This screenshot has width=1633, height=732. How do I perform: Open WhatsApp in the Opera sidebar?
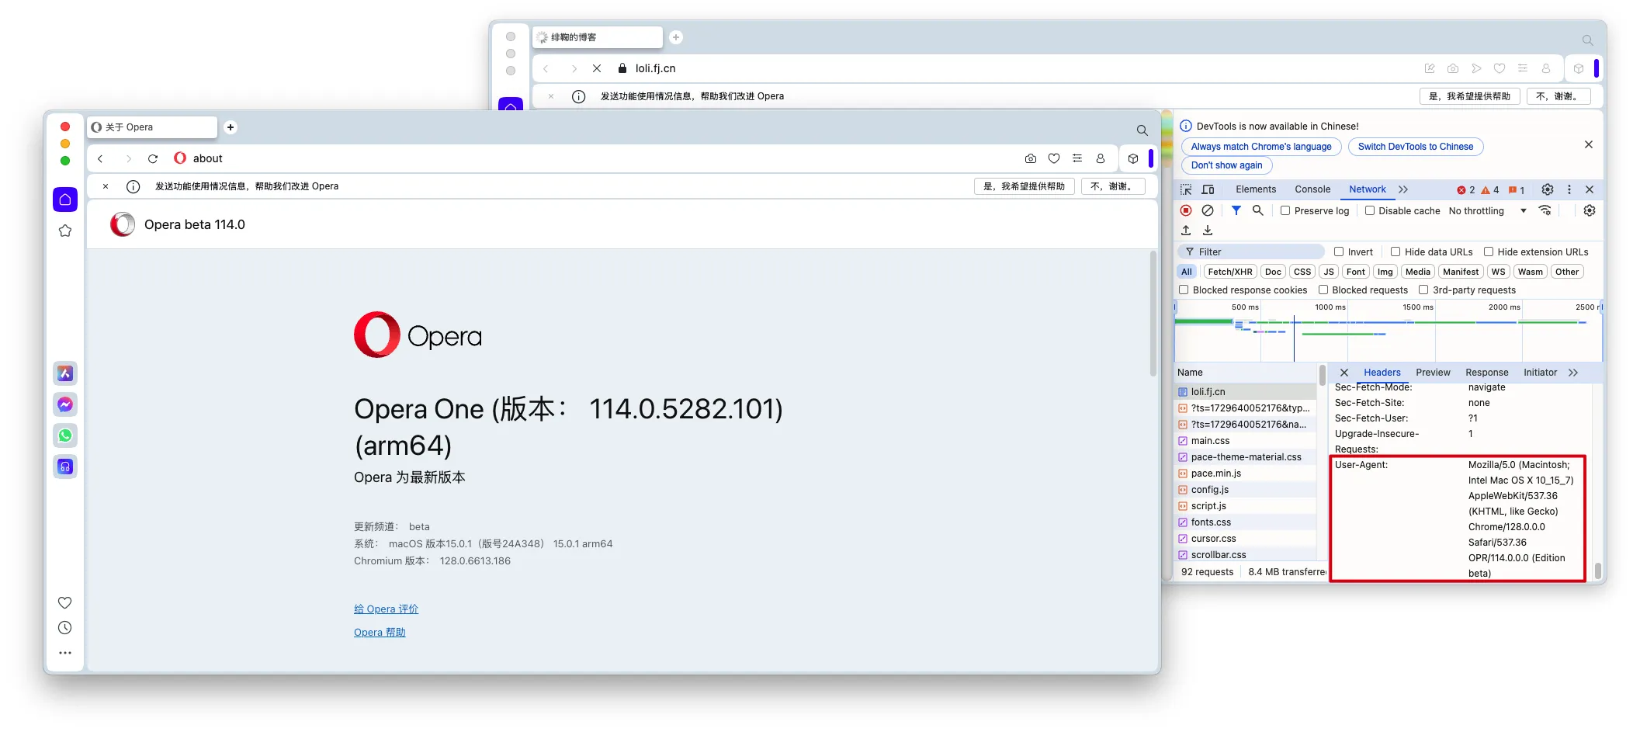click(x=65, y=435)
